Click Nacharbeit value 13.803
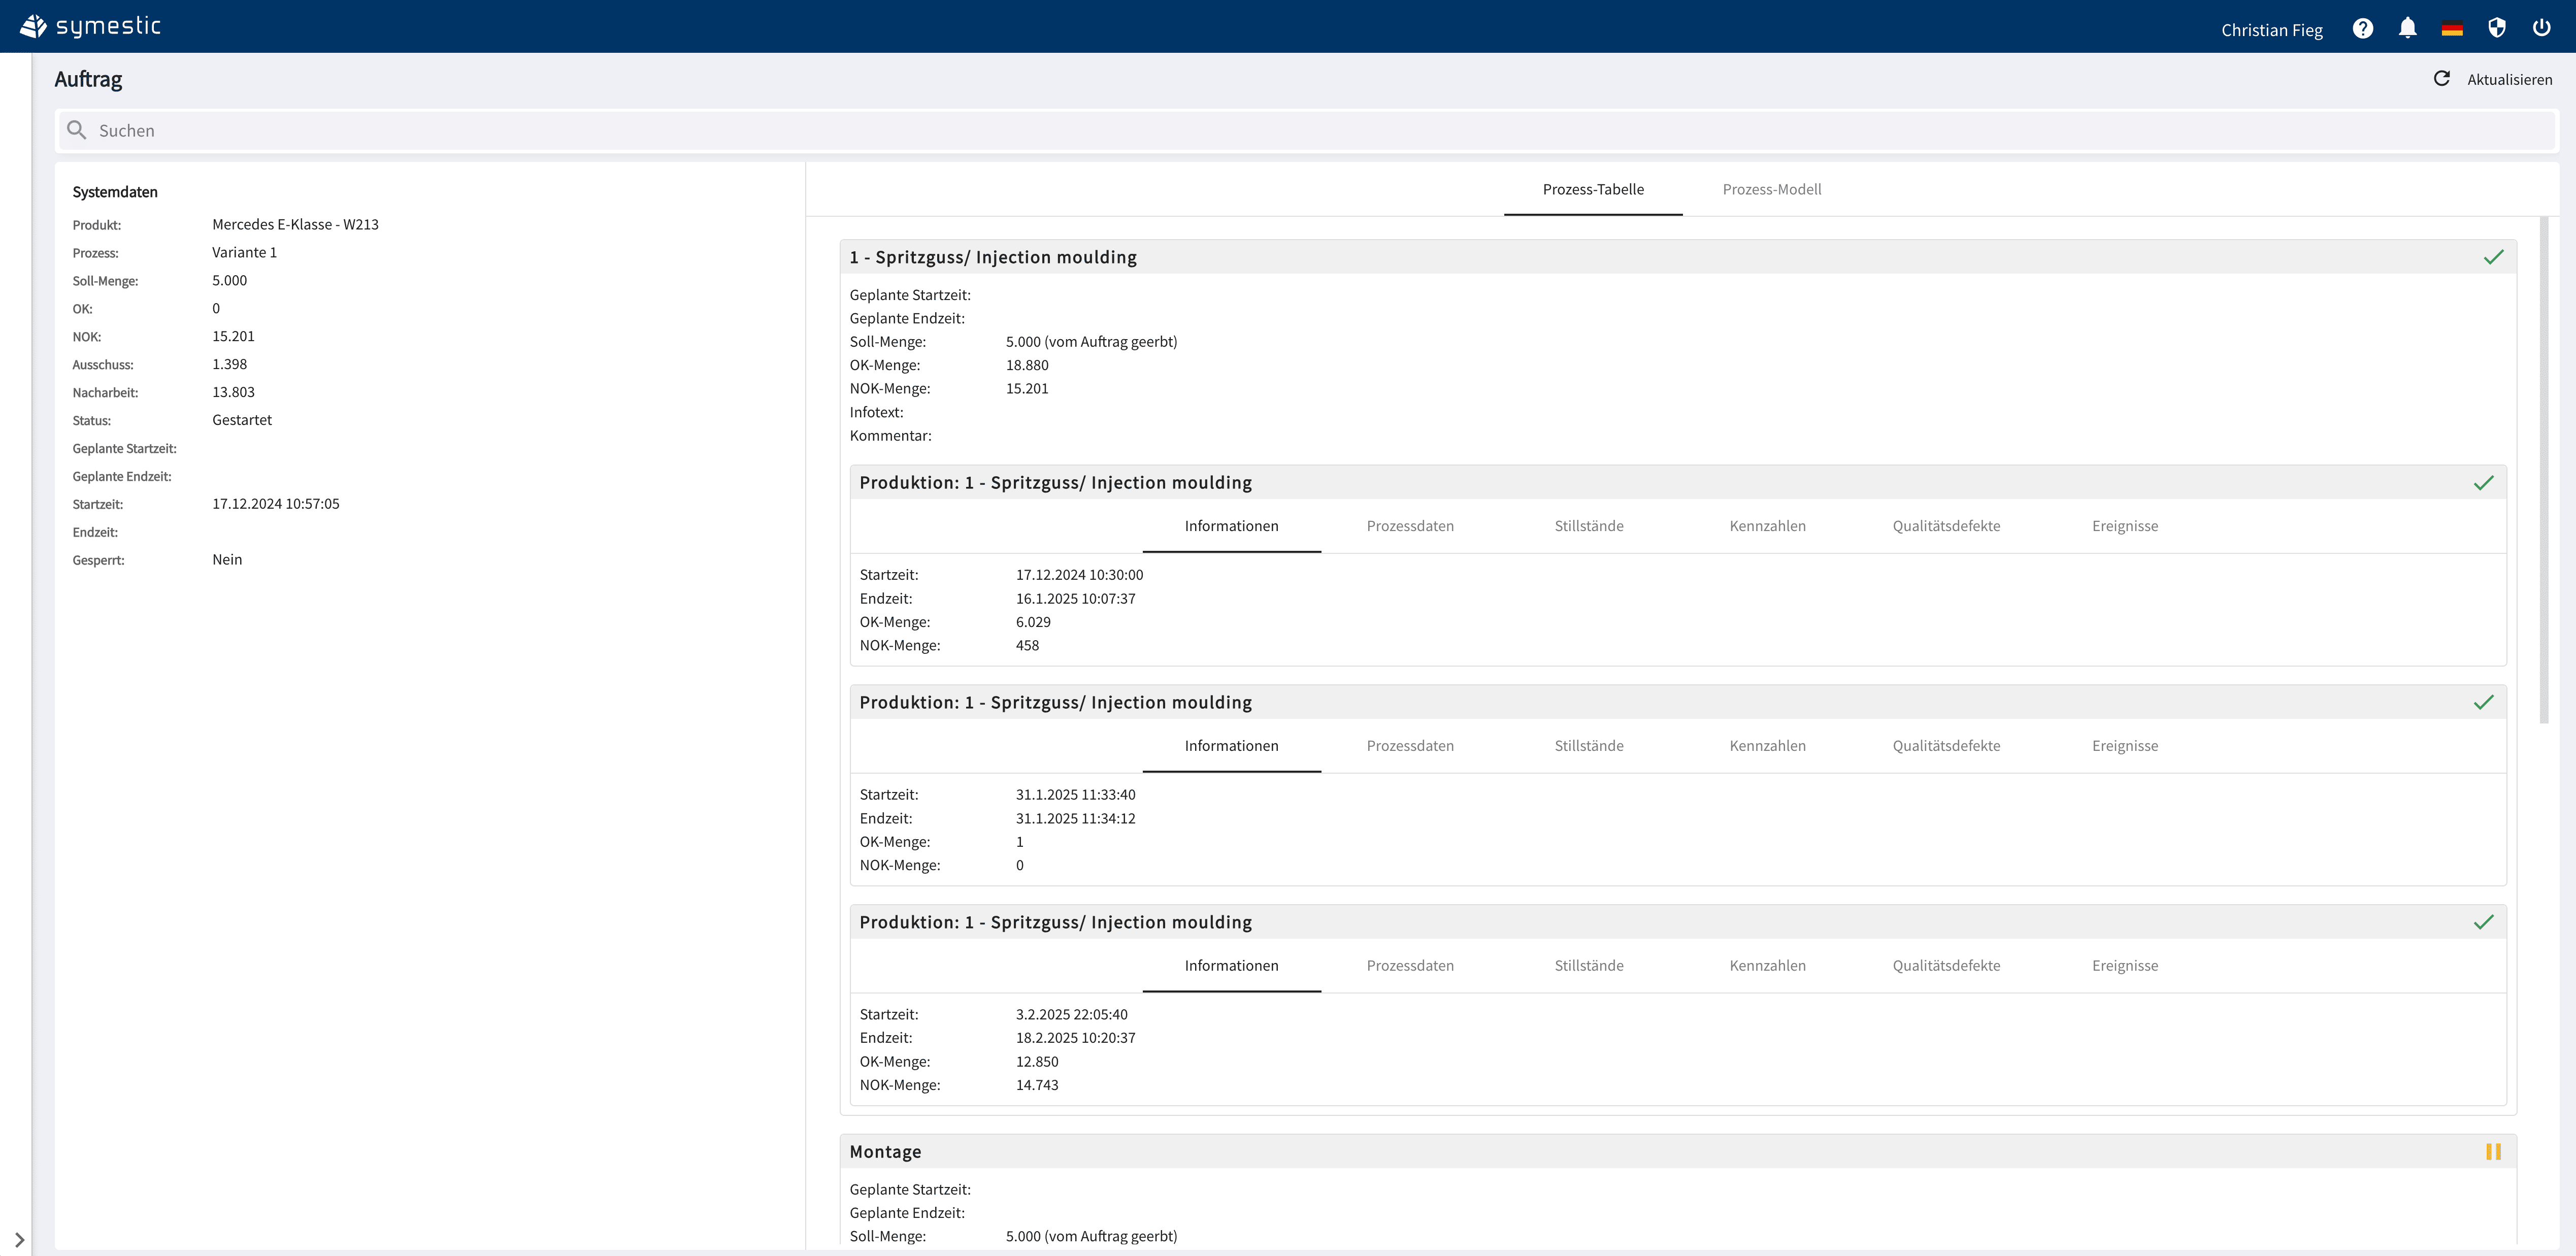2576x1256 pixels. (233, 392)
